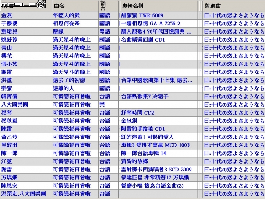Click 可憐戀花再會啦 in 蔡琴 row
This screenshot has height=199, width=265.
(72, 113)
